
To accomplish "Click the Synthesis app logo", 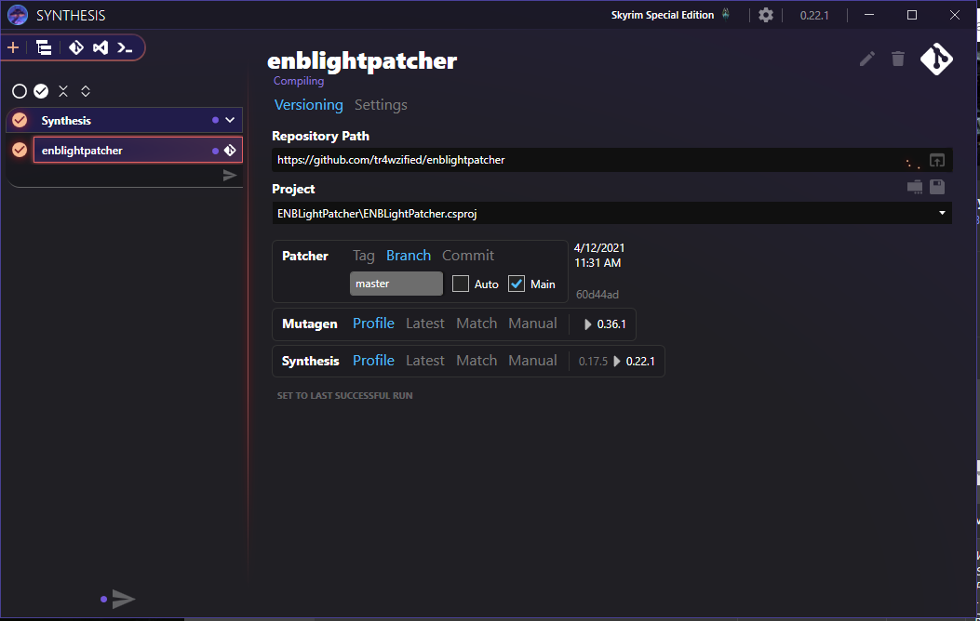I will (18, 15).
